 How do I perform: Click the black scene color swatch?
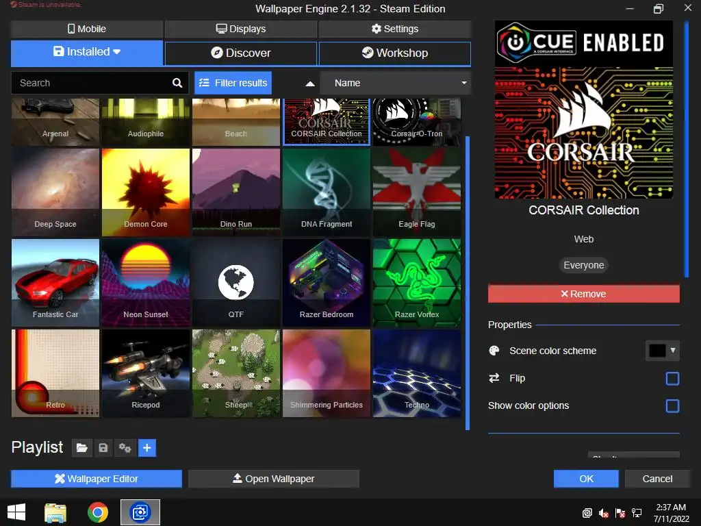[x=657, y=351]
